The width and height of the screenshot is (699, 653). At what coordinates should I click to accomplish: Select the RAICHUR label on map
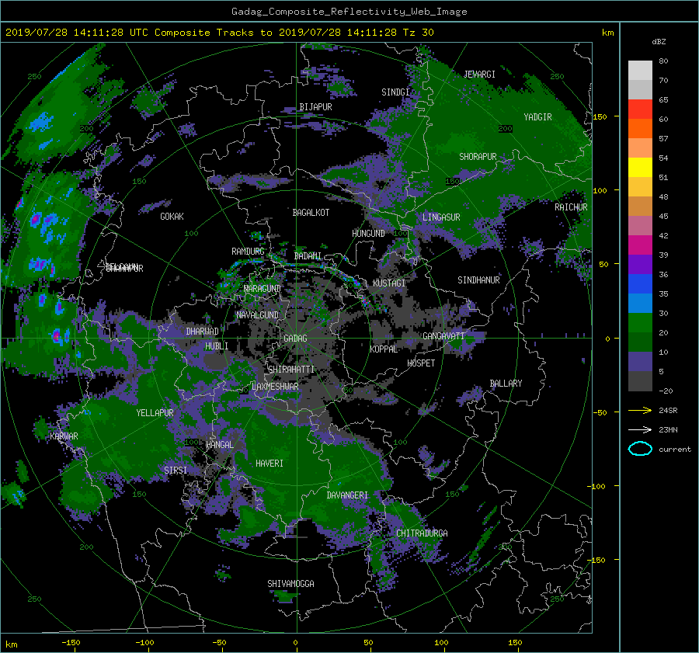coord(571,207)
